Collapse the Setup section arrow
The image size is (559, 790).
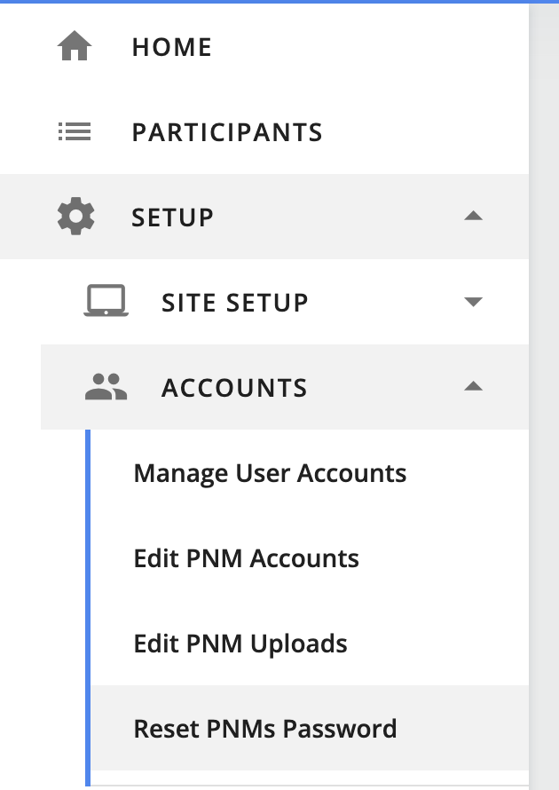[x=474, y=217]
